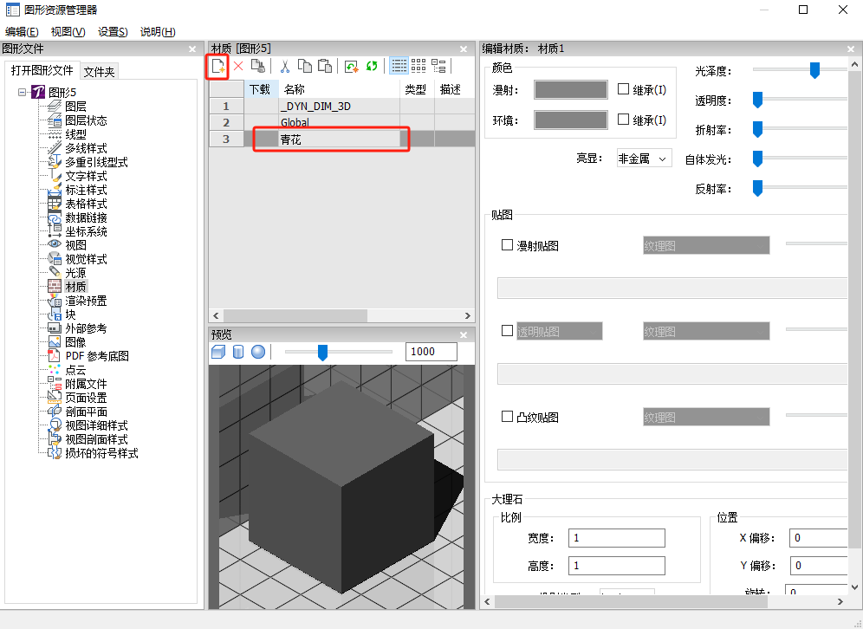Click the paste clipboard icon
This screenshot has height=629, width=863.
pyautogui.click(x=325, y=67)
